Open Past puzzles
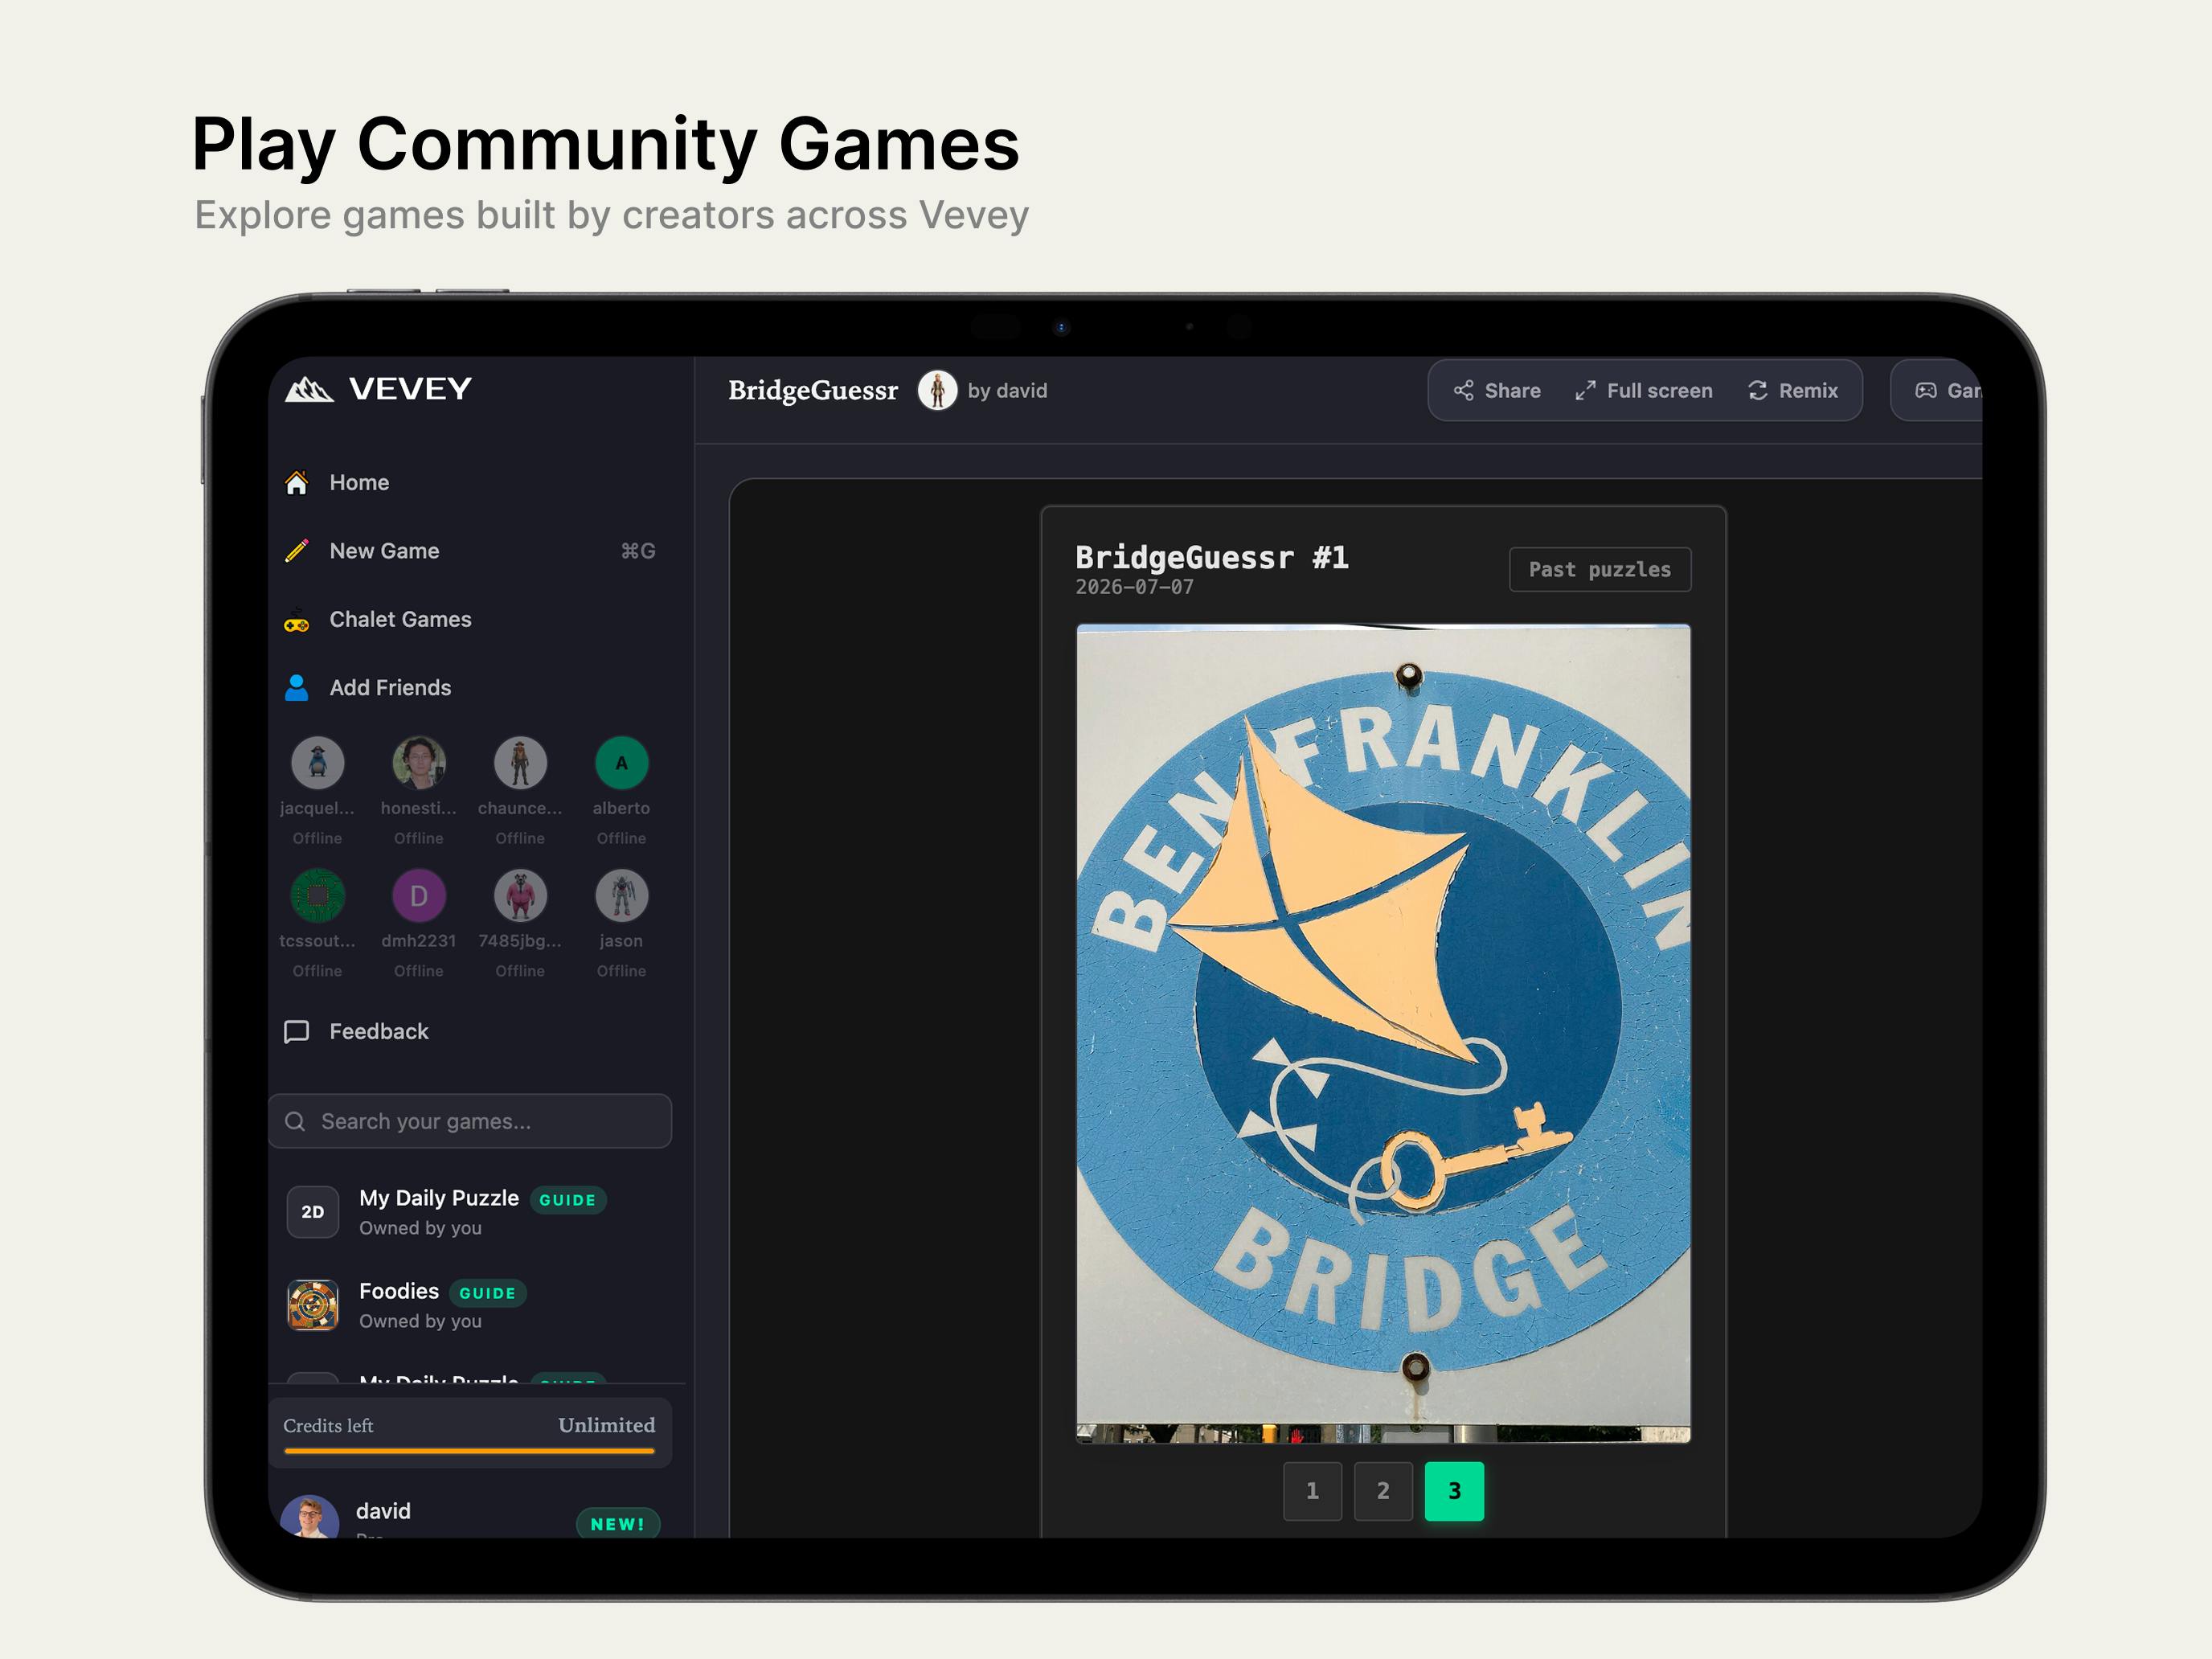Viewport: 2212px width, 1659px height. pos(1600,570)
